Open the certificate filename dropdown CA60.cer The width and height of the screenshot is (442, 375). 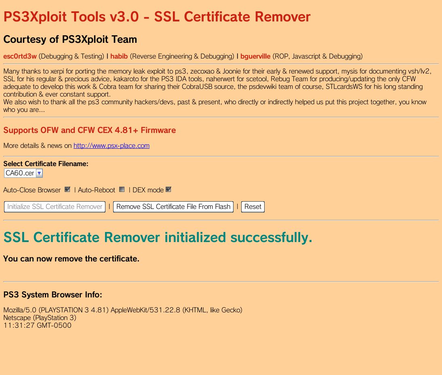(x=23, y=173)
